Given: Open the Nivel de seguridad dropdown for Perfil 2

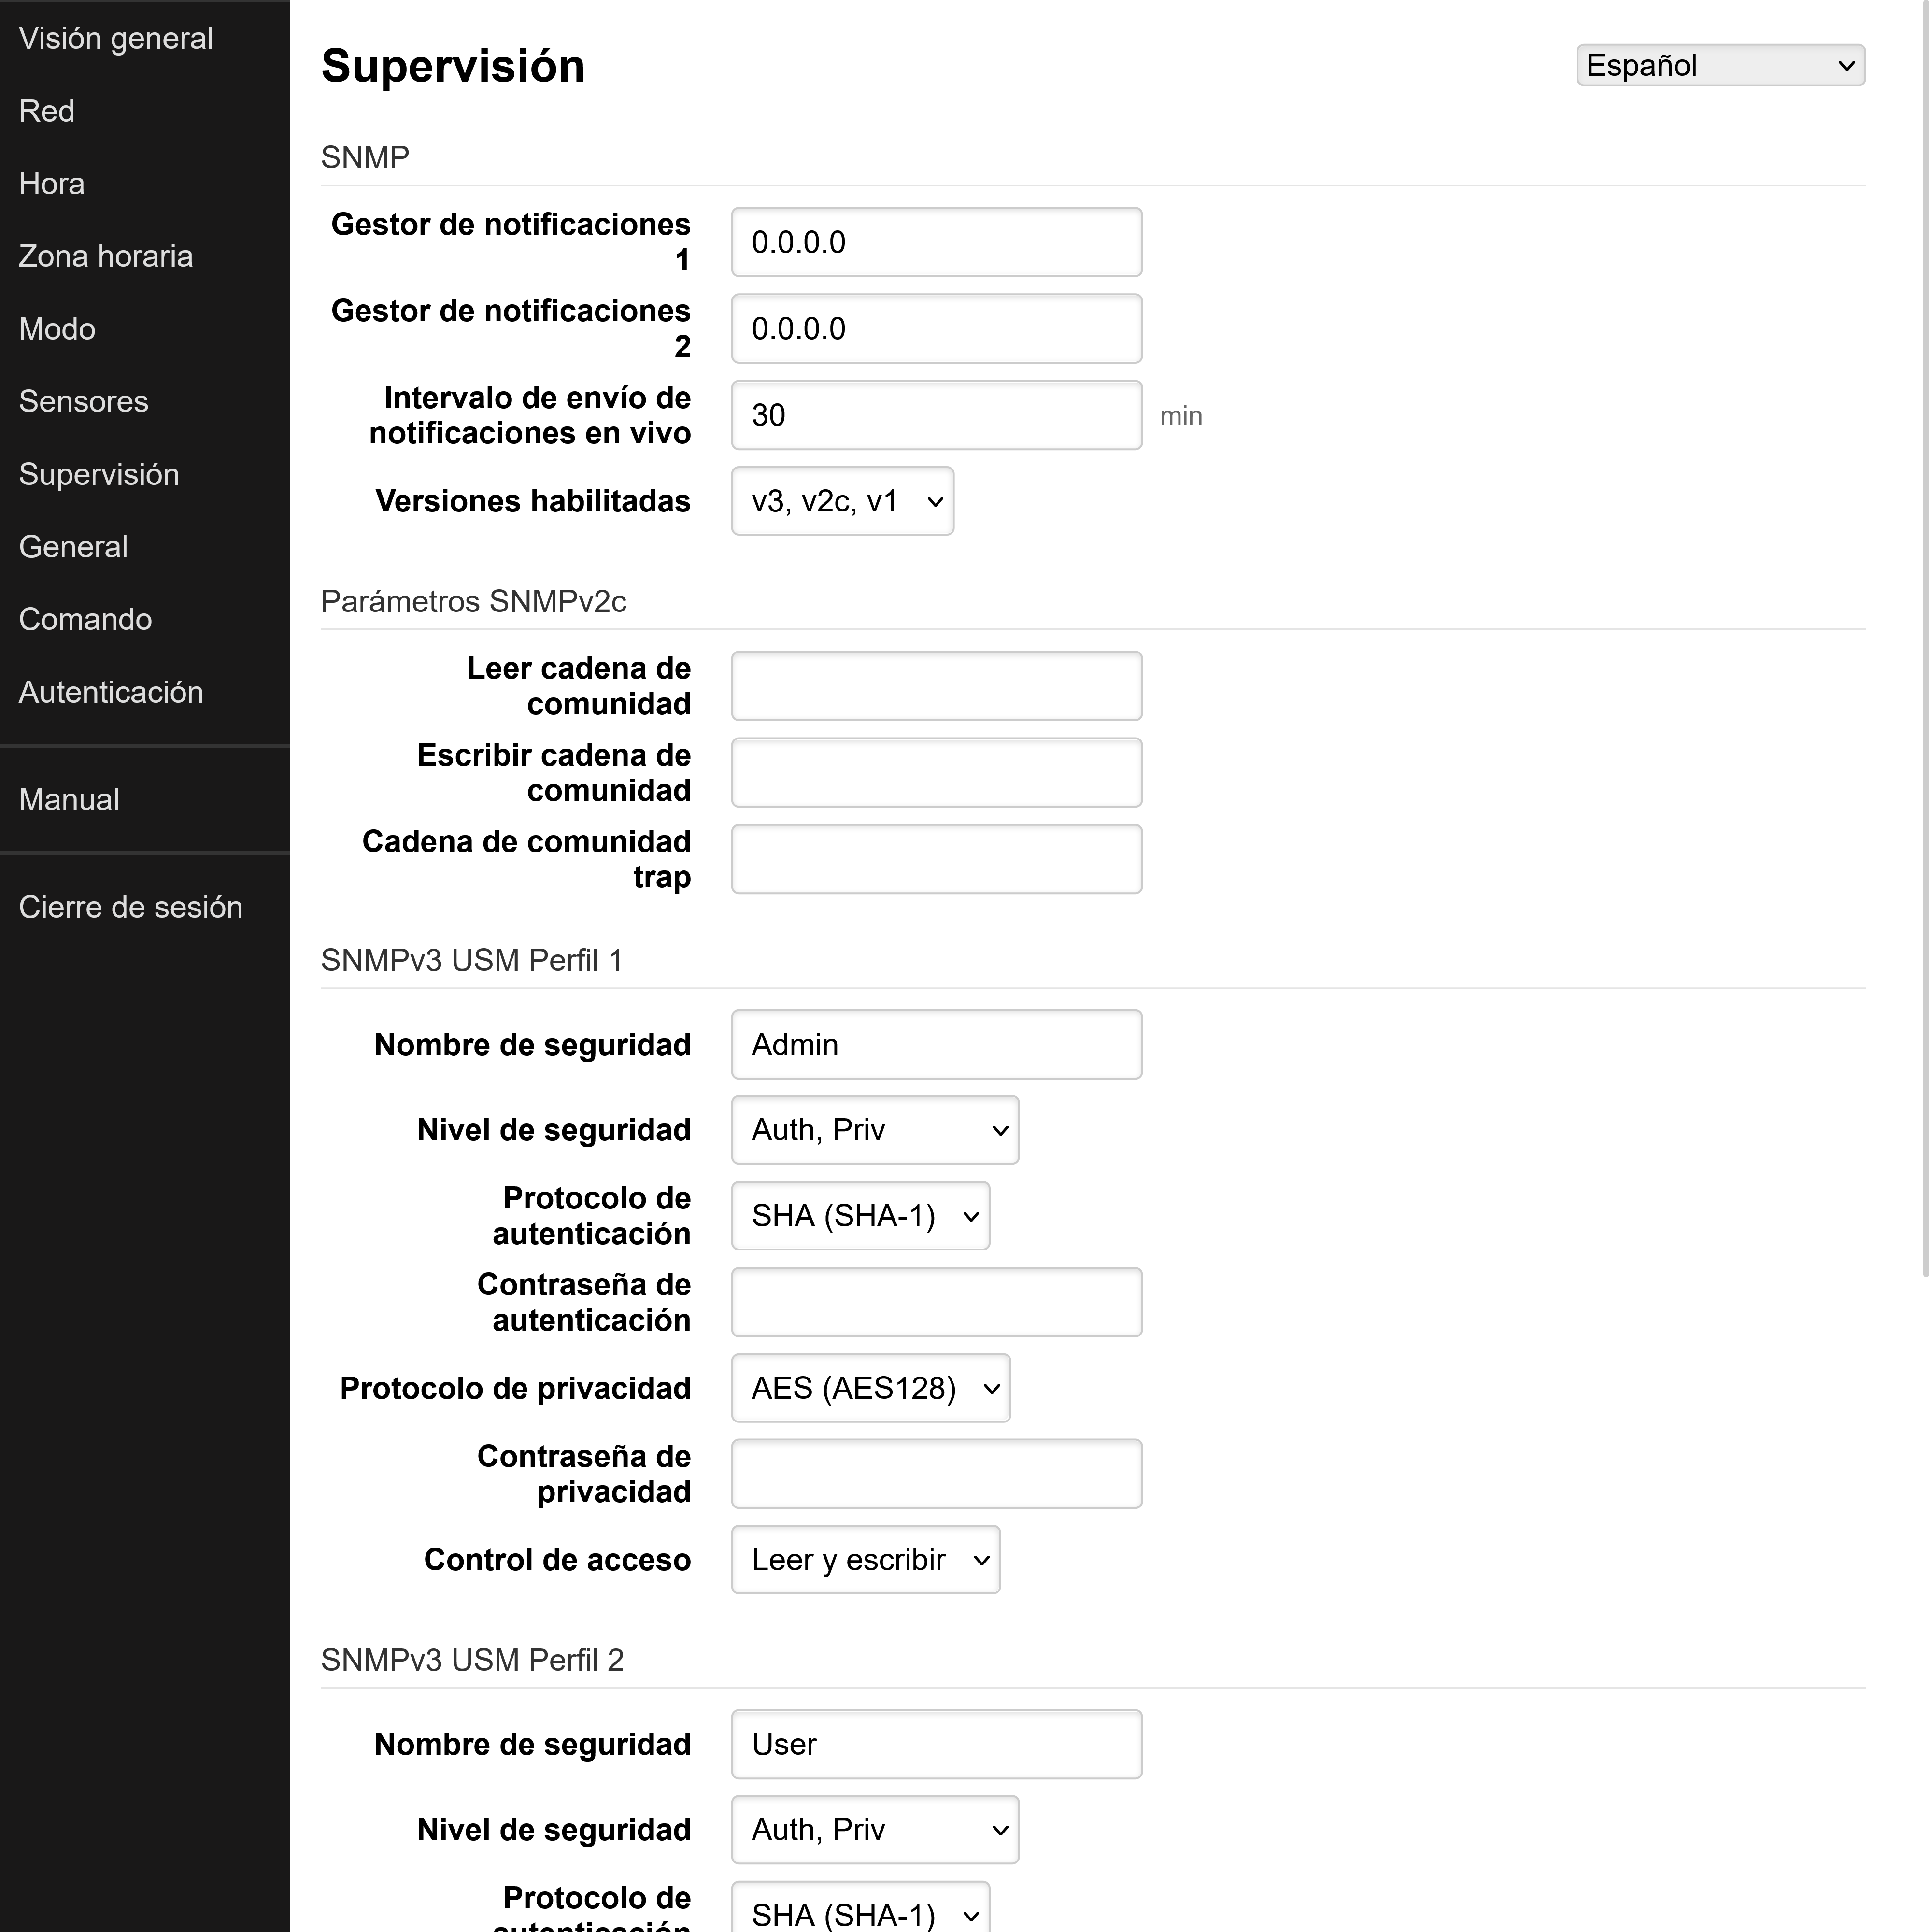Looking at the screenshot, I should (874, 1829).
